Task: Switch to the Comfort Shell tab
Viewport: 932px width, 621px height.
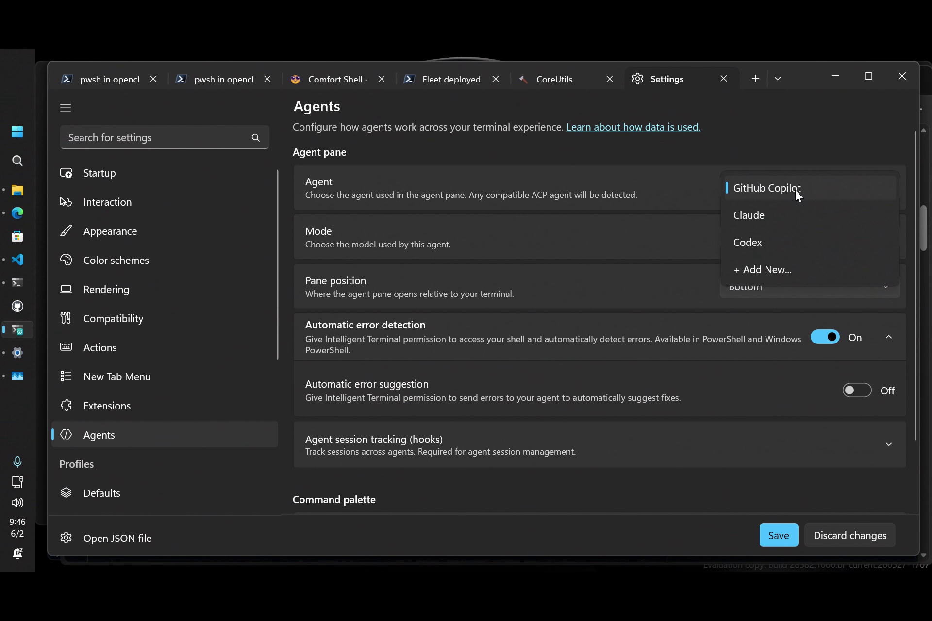Action: tap(338, 79)
